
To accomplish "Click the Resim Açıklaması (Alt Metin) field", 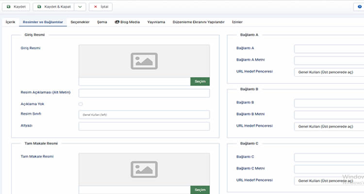I will click(144, 93).
